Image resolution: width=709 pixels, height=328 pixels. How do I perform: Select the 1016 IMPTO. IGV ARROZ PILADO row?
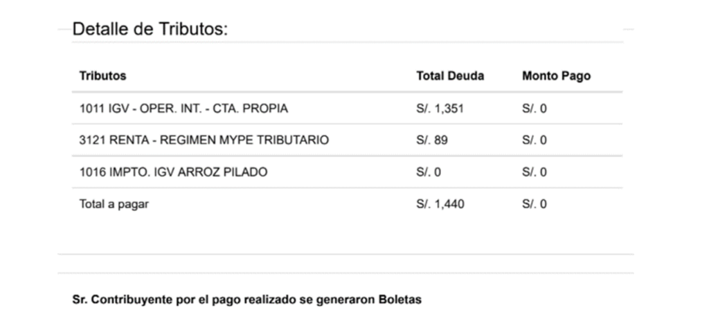coord(347,172)
